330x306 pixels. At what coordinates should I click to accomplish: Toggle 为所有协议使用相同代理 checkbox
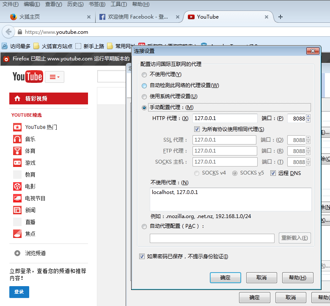pos(197,129)
